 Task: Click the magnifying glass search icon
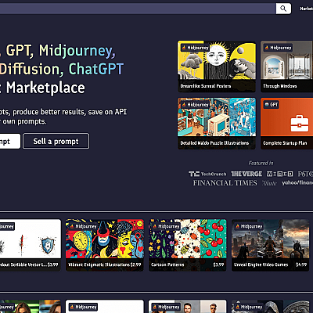tap(283, 9)
